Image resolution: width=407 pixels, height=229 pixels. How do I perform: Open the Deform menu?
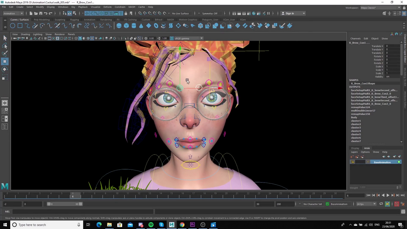(x=107, y=7)
